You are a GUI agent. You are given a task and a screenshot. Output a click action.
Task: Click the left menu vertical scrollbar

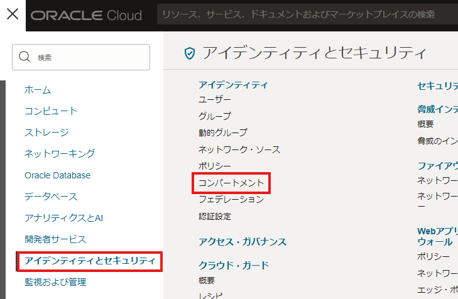point(3,190)
